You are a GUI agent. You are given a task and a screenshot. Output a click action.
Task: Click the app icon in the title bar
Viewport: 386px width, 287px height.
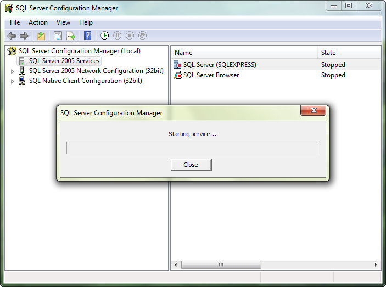pyautogui.click(x=9, y=8)
